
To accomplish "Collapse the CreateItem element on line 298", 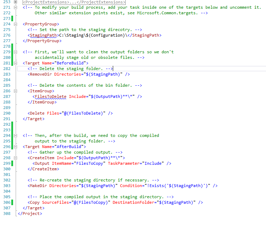I will tap(15, 158).
